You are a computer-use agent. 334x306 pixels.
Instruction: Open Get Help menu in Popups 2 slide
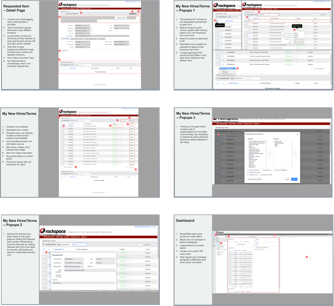(67, 237)
